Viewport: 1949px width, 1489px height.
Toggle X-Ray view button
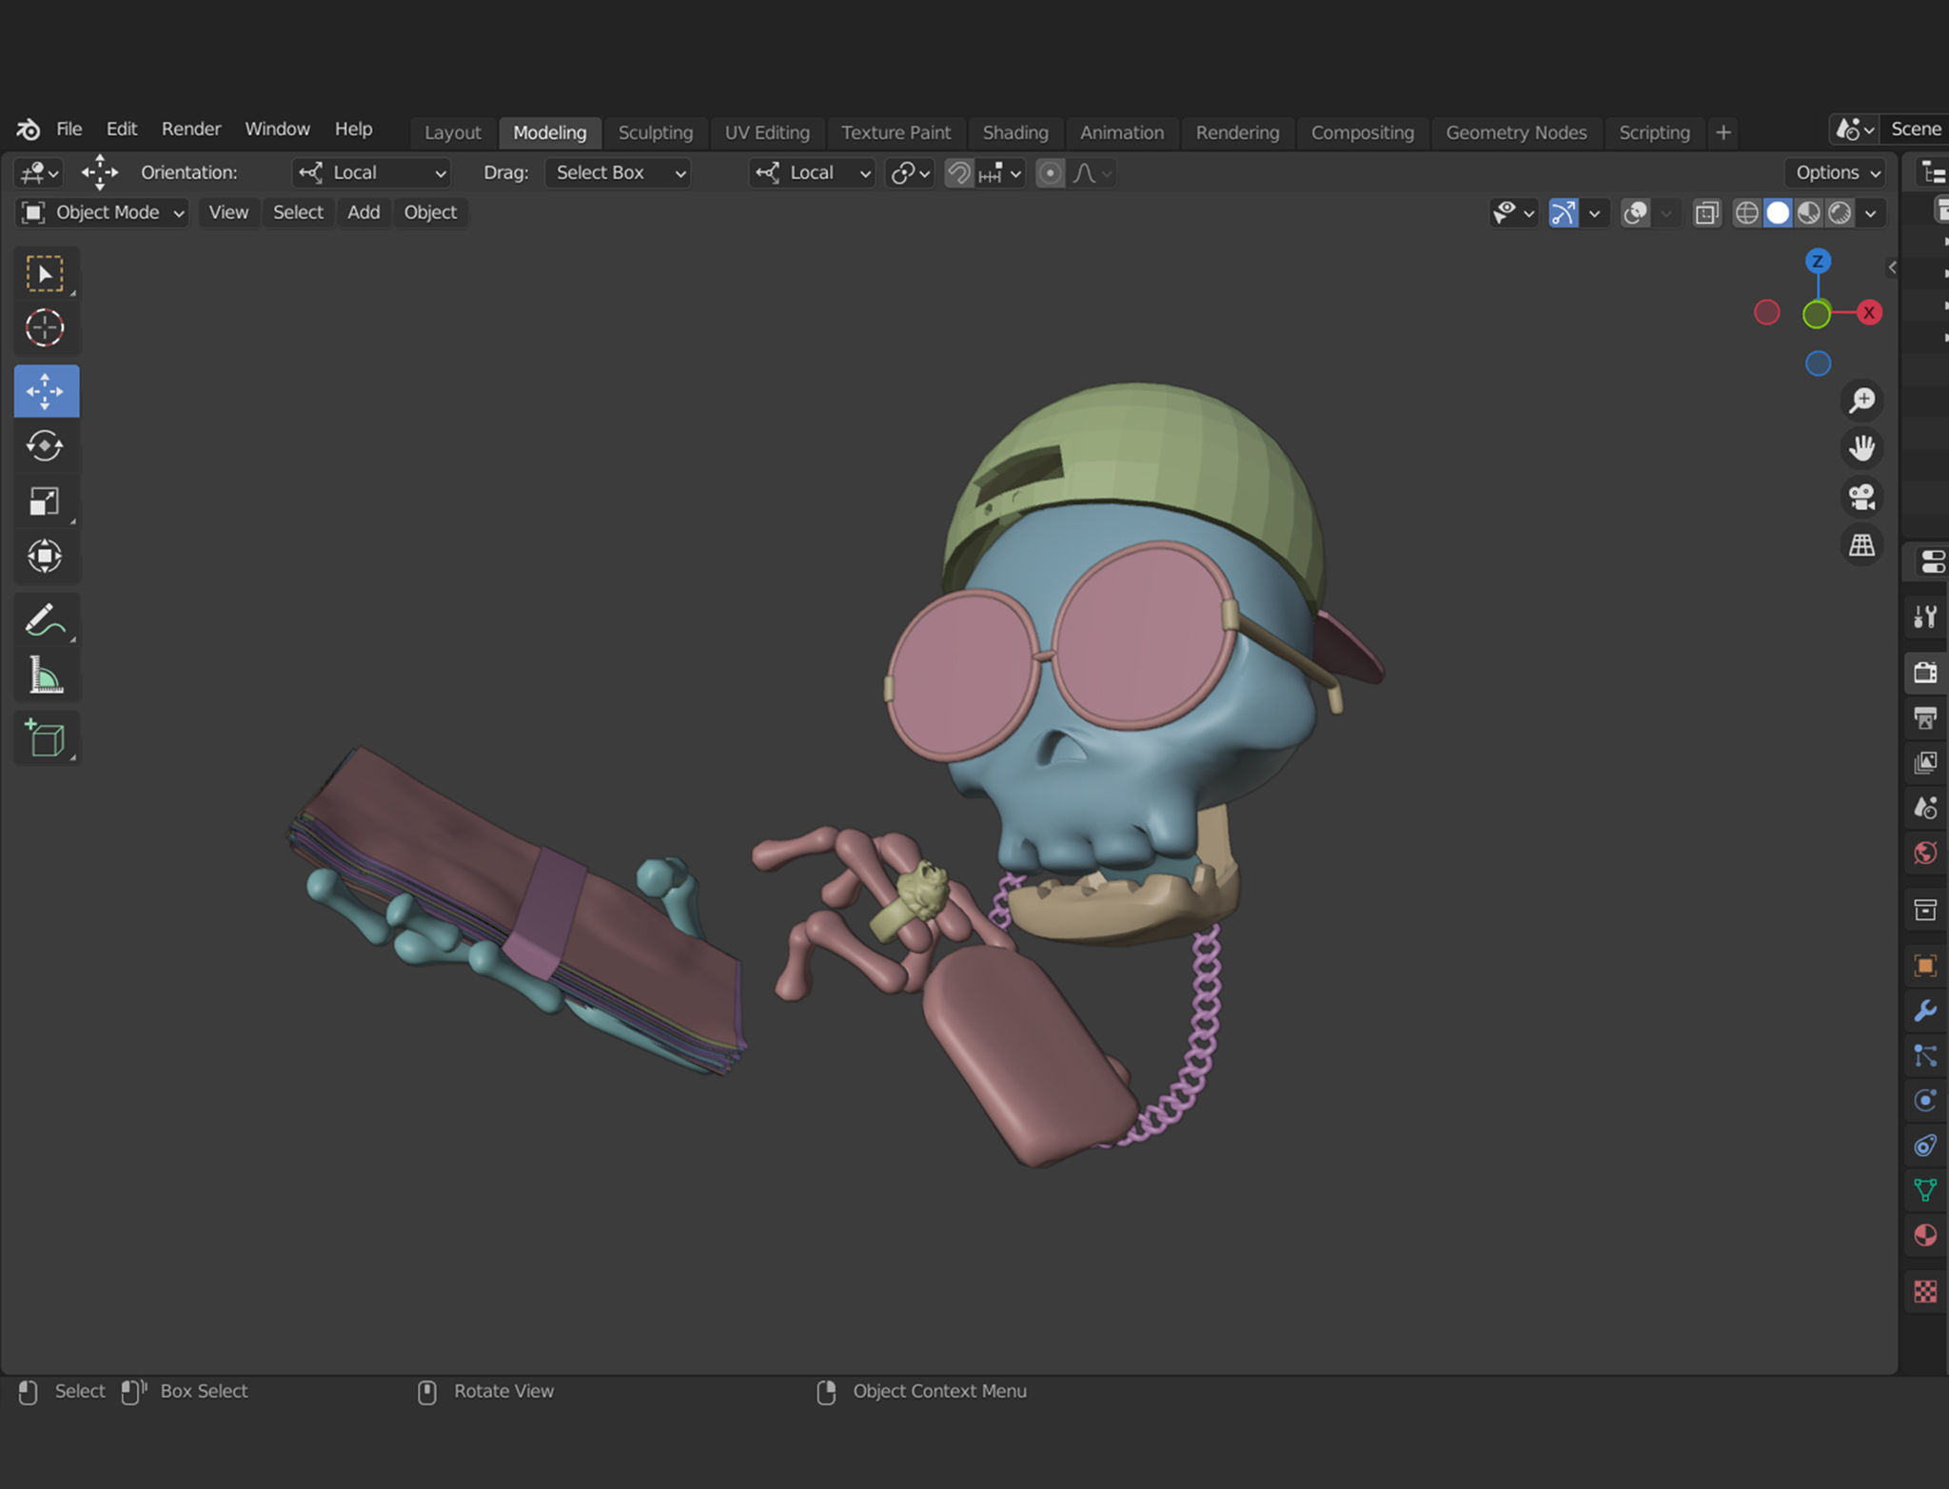point(1706,213)
